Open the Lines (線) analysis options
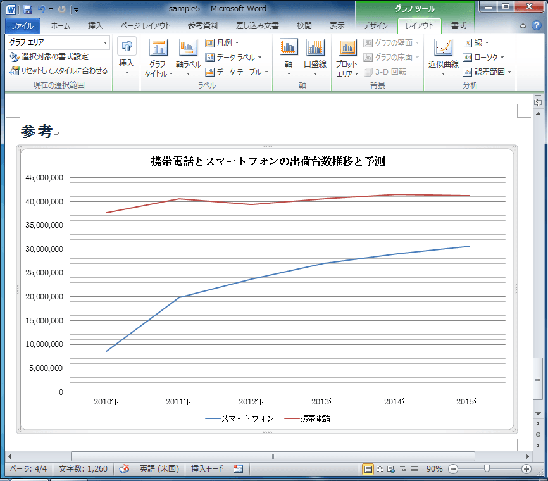 [x=476, y=42]
